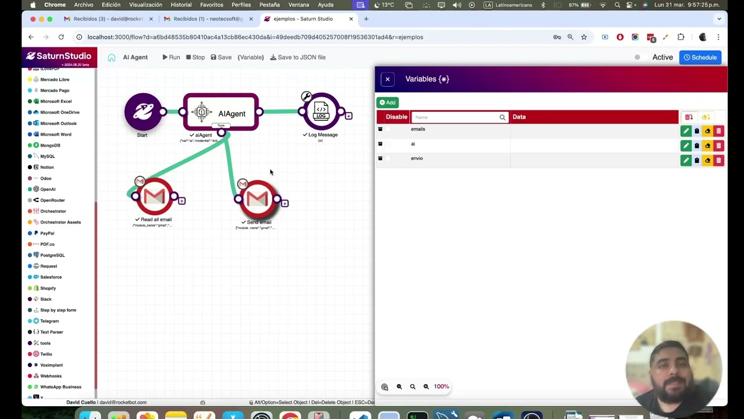Edit the envio variable with pencil icon
The width and height of the screenshot is (744, 419).
point(686,160)
